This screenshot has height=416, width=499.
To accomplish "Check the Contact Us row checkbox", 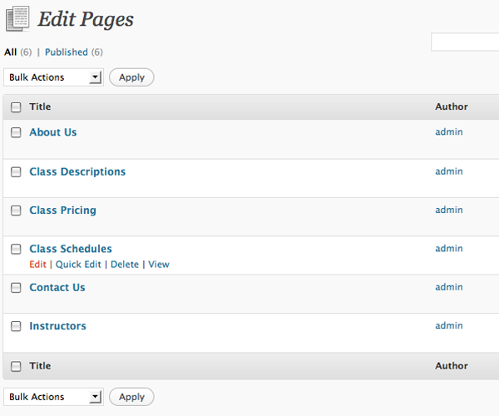I will (x=16, y=288).
